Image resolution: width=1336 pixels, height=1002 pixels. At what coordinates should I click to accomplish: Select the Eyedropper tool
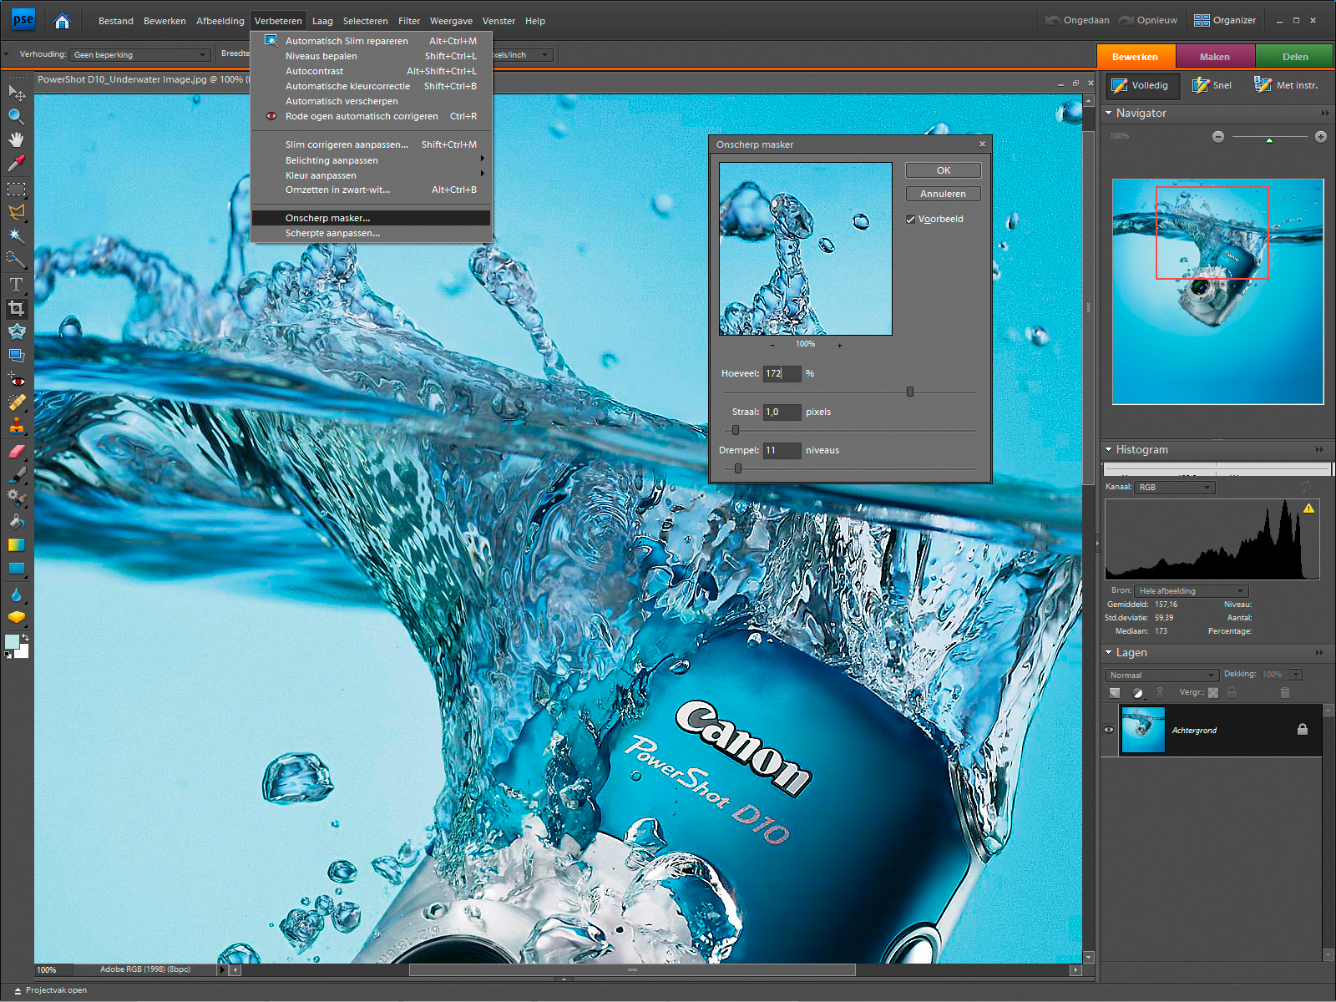tap(16, 164)
